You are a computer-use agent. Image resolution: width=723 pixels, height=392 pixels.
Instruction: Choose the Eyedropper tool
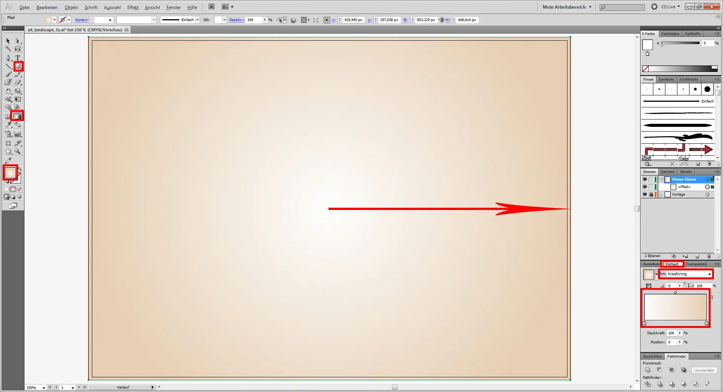8,124
